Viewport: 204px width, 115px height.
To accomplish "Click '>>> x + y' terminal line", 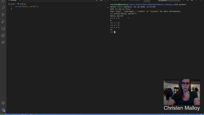I will click(115, 27).
